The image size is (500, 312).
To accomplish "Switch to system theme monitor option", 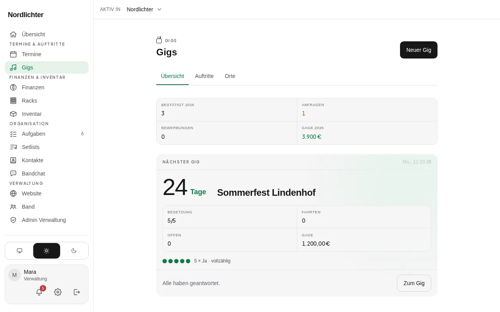I will pos(20,251).
